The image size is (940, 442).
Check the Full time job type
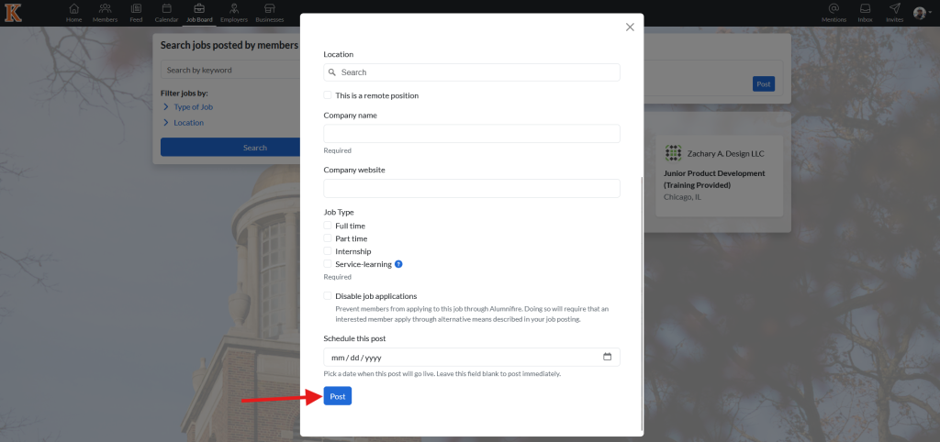point(328,226)
